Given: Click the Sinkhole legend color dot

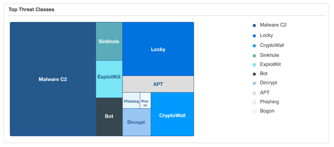Looking at the screenshot, I should [254, 55].
